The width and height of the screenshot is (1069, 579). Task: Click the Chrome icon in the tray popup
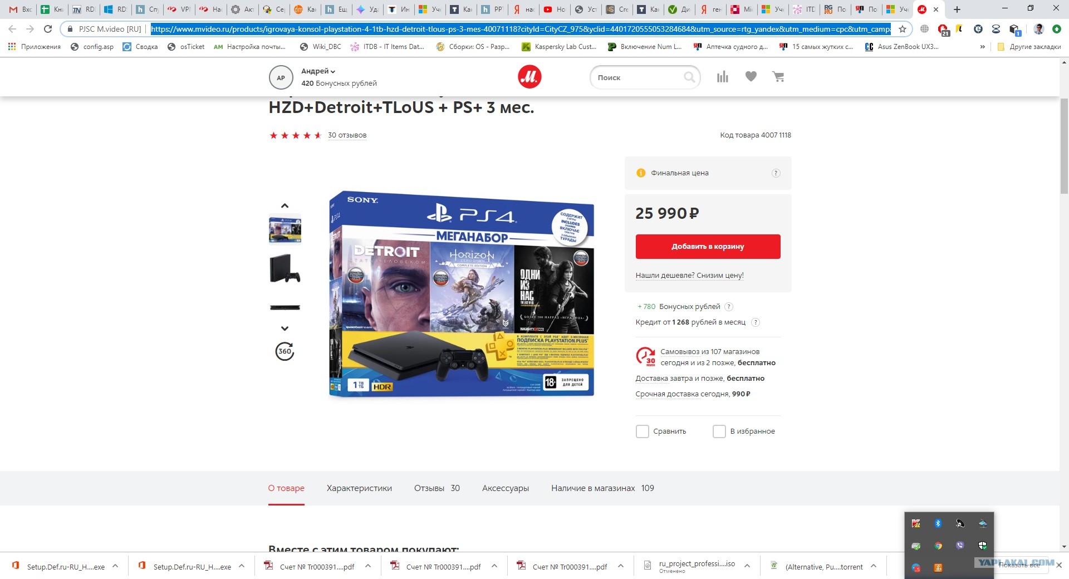[x=938, y=546]
